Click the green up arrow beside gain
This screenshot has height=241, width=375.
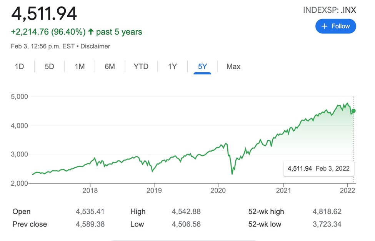91,32
